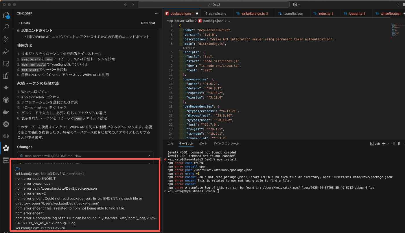Screen dimensions: 405x233
Task: Open the four-diamond icon view in activity bar
Action: click(x=6, y=136)
